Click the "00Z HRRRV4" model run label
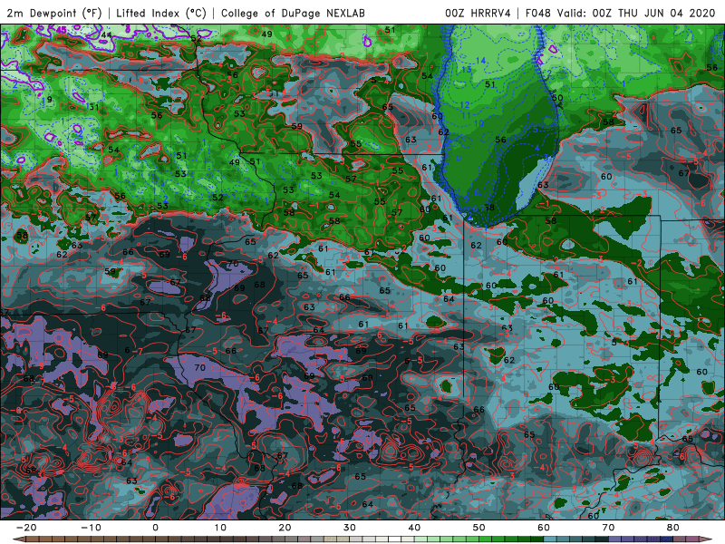Screen dimensions: 725x544 click(x=478, y=13)
